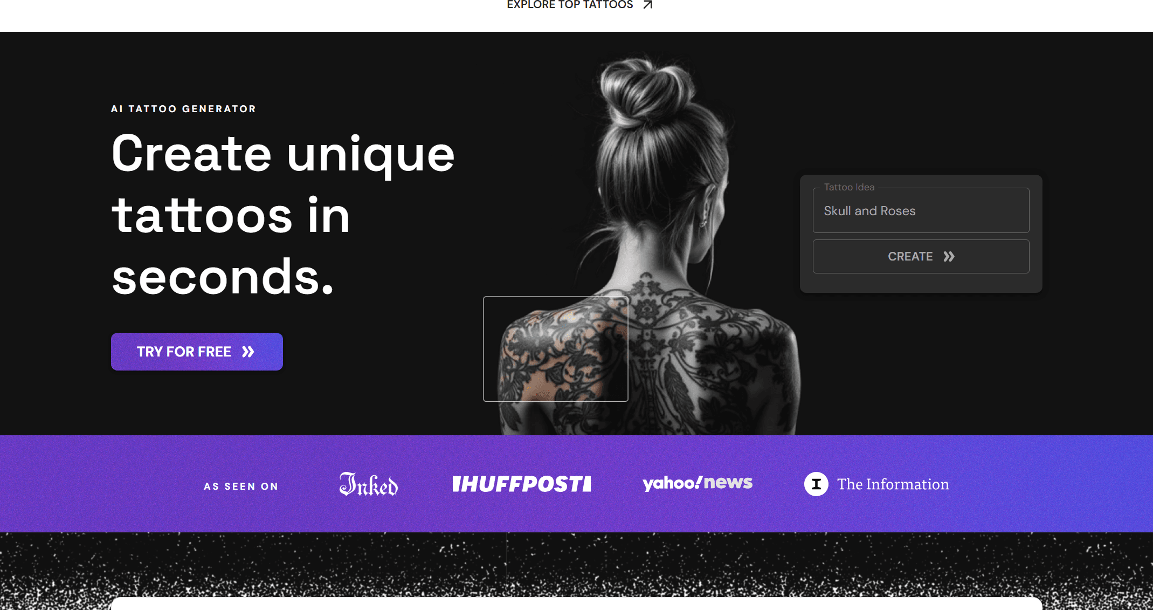1153x610 pixels.
Task: Click the Inked magazine logo
Action: pos(369,484)
